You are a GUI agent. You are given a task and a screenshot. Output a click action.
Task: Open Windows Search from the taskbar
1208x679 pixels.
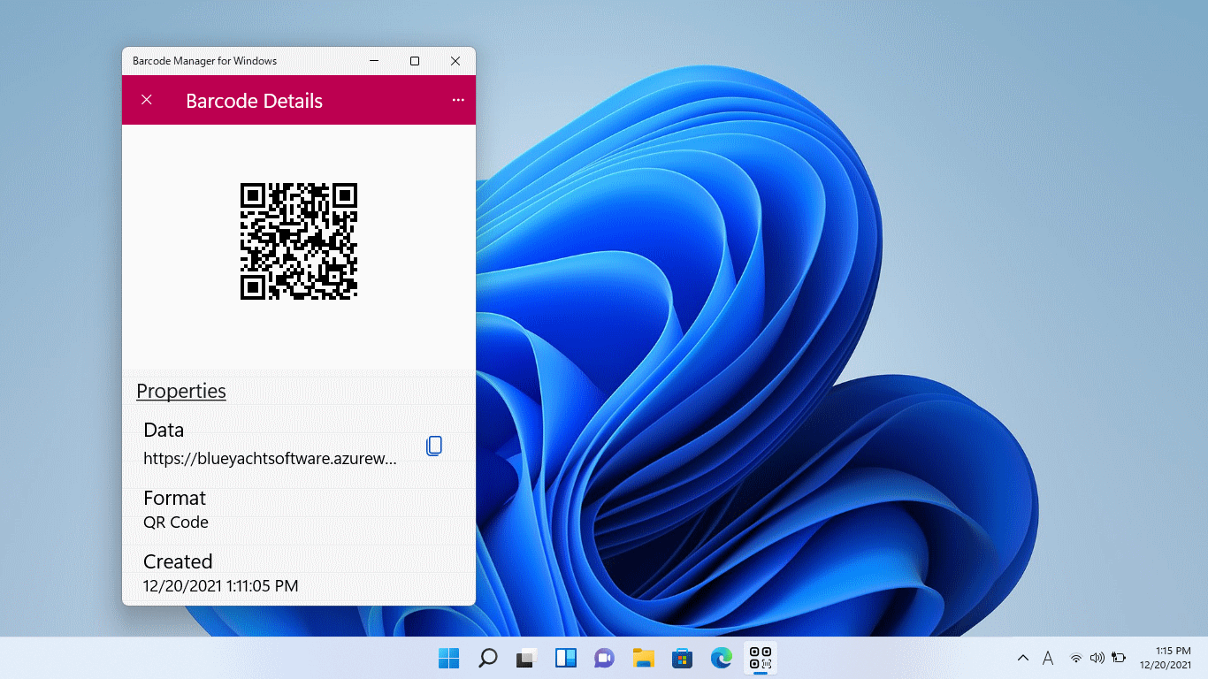pos(487,658)
